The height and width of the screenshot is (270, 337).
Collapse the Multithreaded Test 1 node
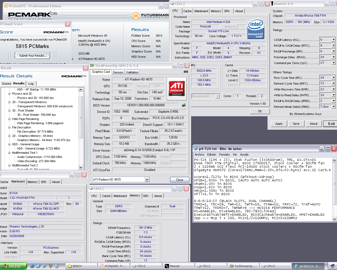[x=9, y=153]
